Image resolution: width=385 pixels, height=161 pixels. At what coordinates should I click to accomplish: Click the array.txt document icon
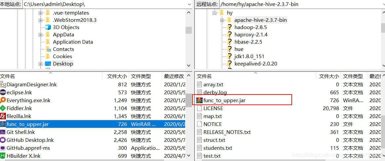pyautogui.click(x=200, y=84)
